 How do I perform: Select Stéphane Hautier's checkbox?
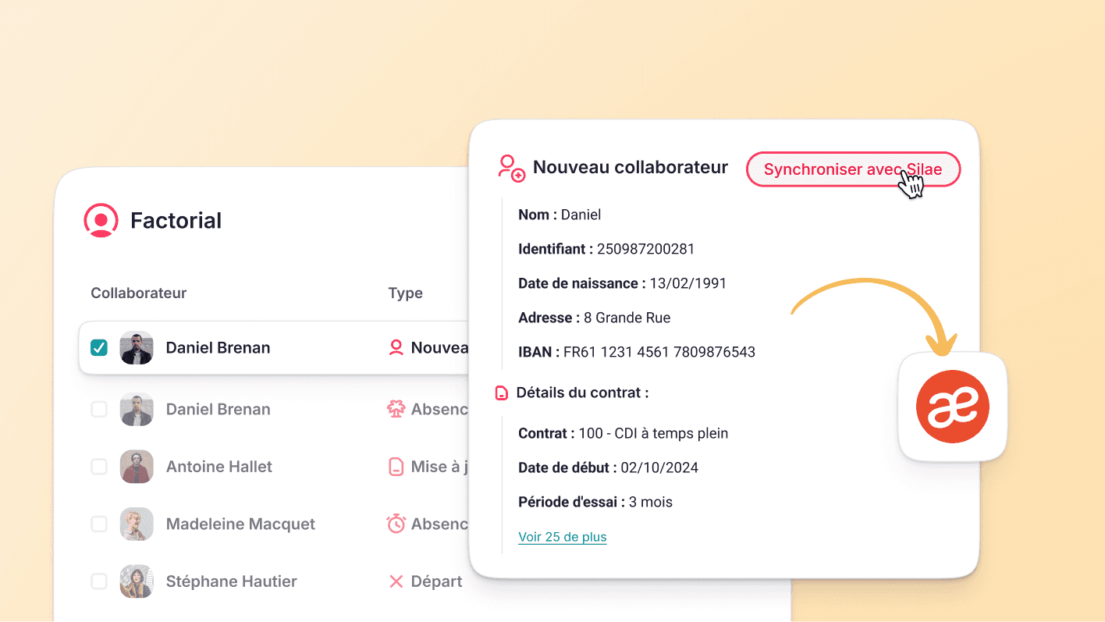pyautogui.click(x=98, y=581)
